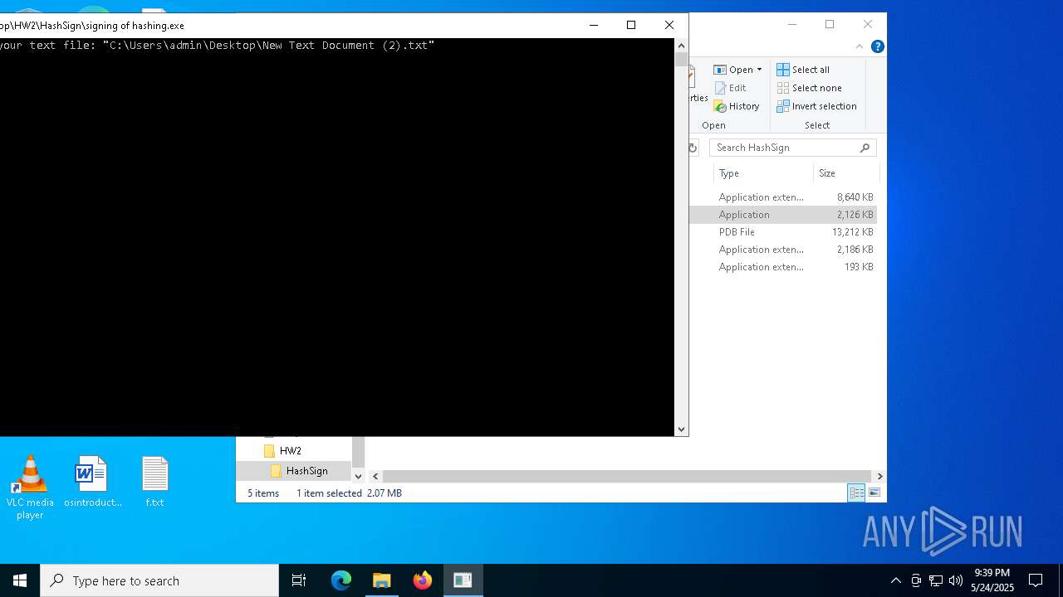Click console scrollbar down arrow

coord(682,430)
